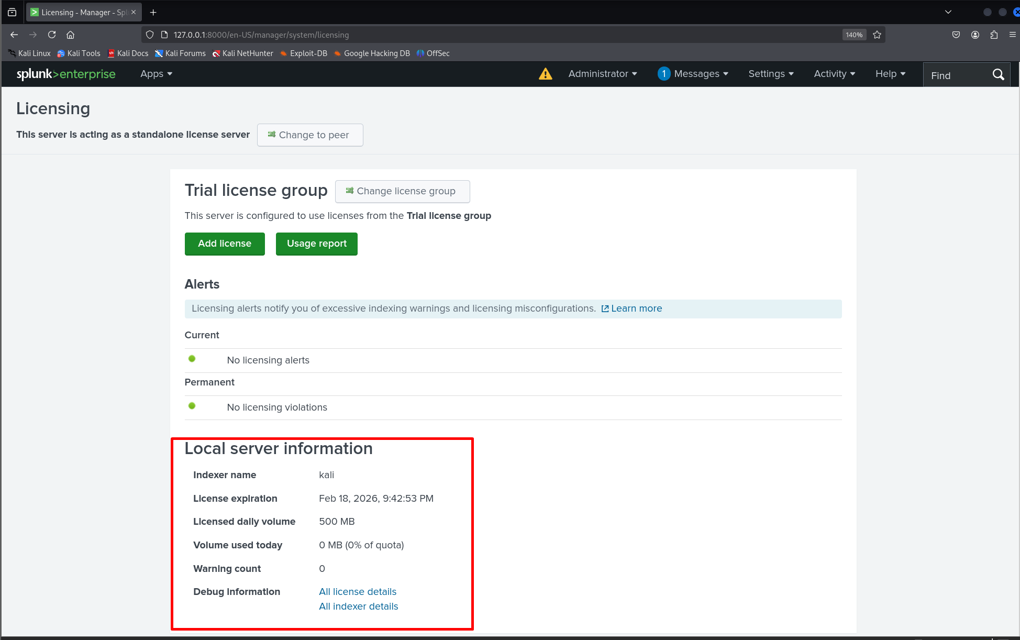
Task: Click the Firefox home icon
Action: click(71, 35)
